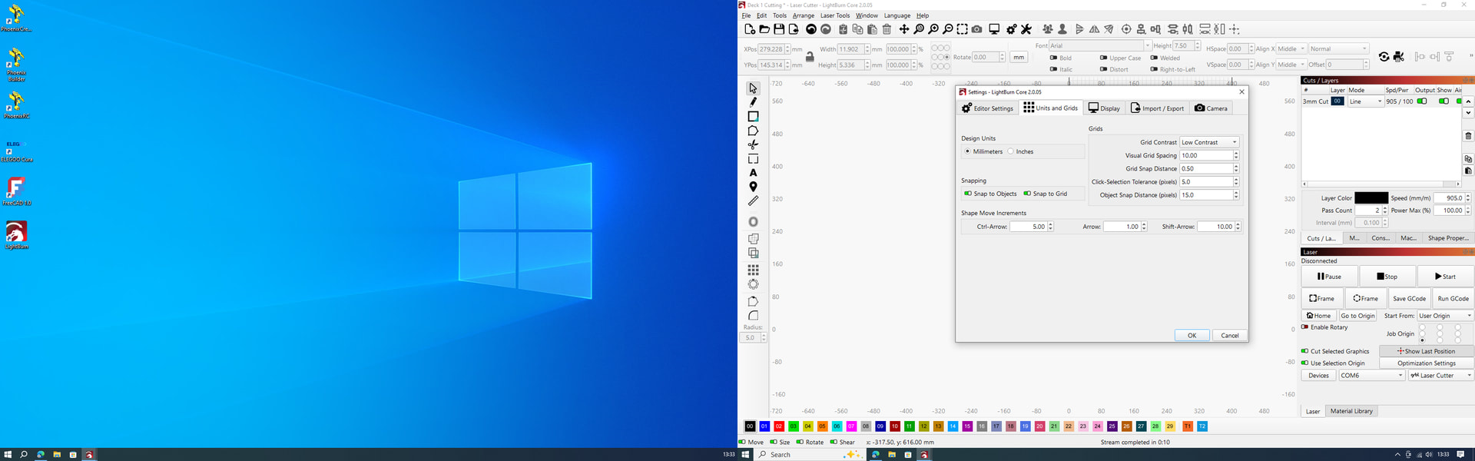Select the Position Marker pin tool

coord(753,187)
